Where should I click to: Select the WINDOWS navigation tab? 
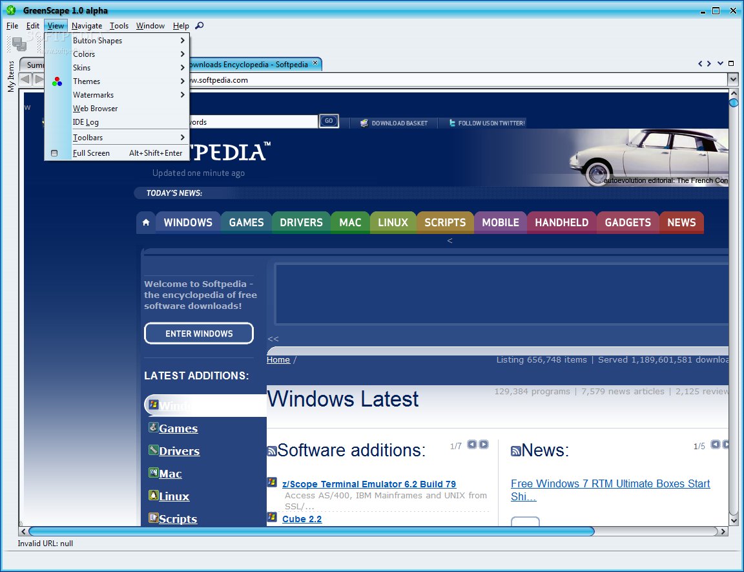pyautogui.click(x=188, y=222)
